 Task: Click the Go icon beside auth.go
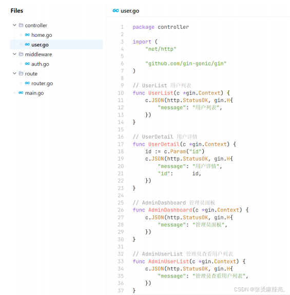(27, 64)
